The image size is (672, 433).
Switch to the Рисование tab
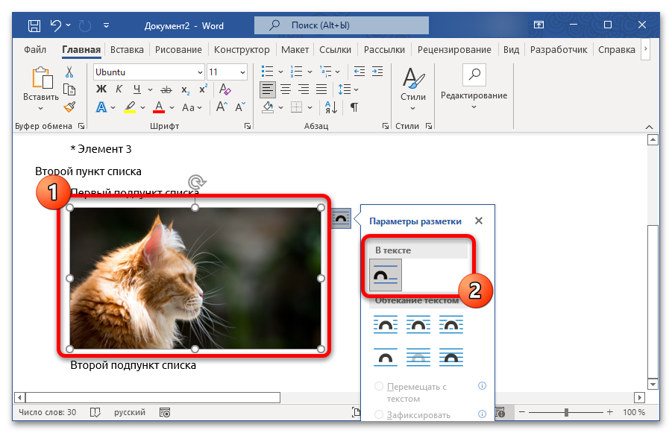[x=178, y=50]
